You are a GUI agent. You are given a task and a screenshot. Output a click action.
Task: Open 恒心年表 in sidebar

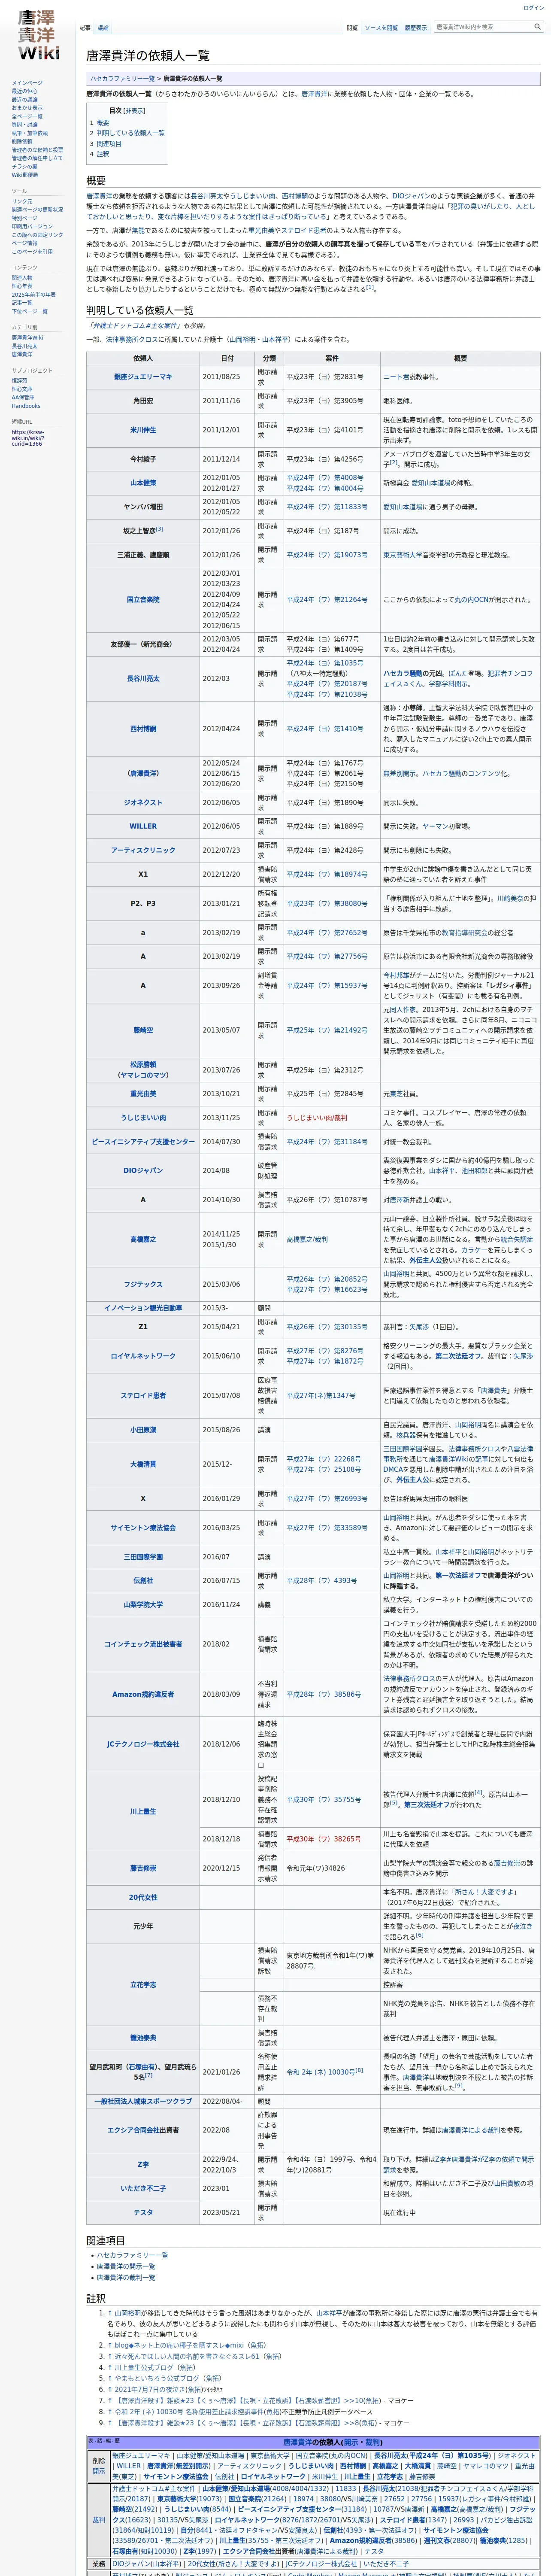(x=22, y=286)
